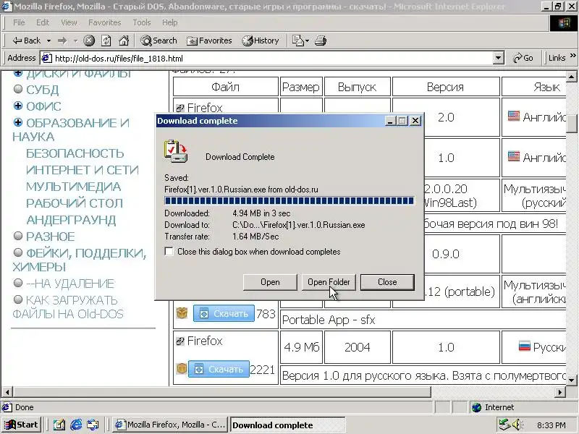The height and width of the screenshot is (434, 579).
Task: Click Close button in download dialog
Action: click(x=387, y=282)
